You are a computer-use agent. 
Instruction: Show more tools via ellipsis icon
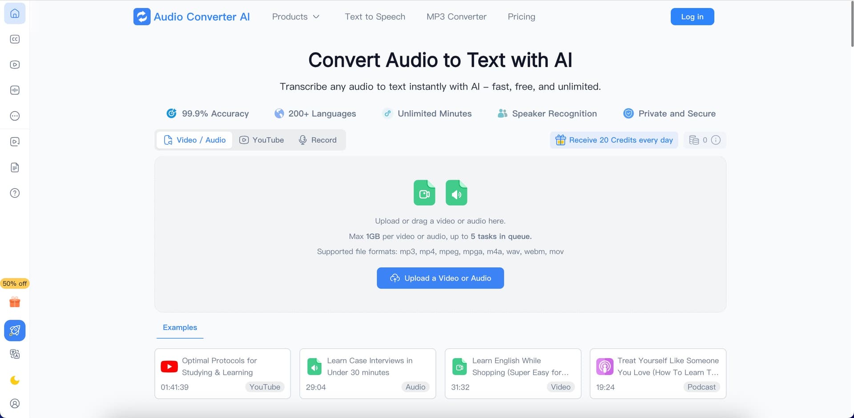(15, 116)
